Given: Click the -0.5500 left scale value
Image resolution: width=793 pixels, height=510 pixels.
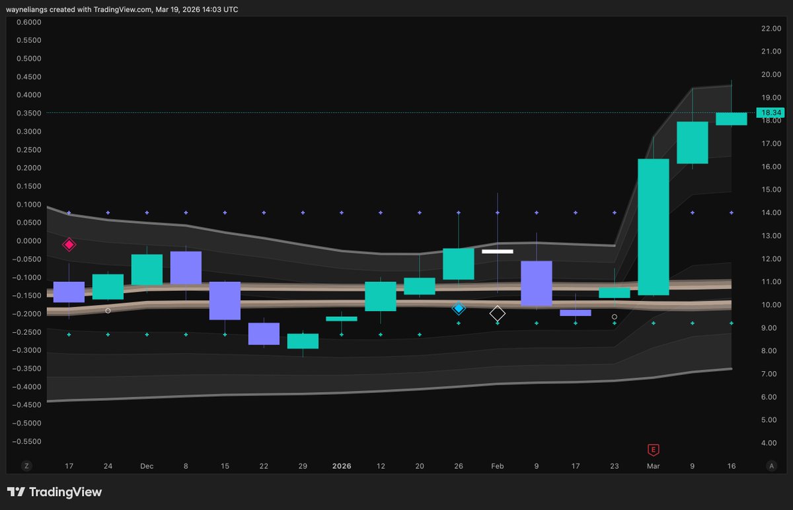Looking at the screenshot, I should 27,441.
